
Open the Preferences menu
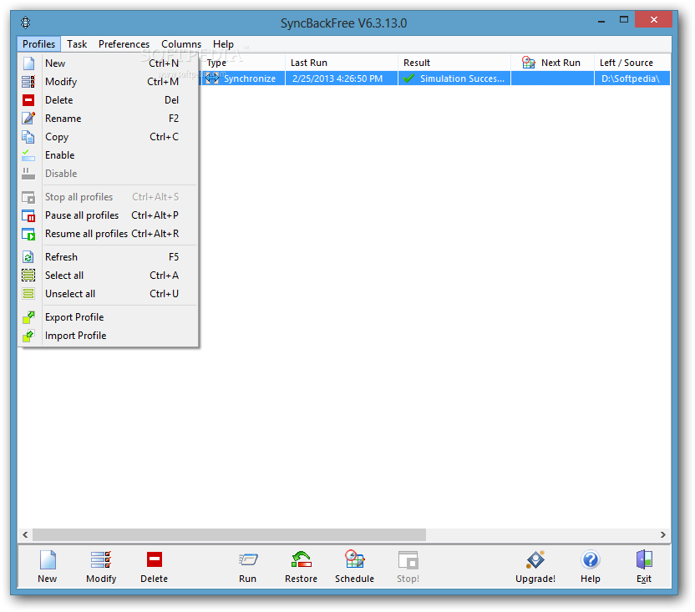tap(124, 44)
